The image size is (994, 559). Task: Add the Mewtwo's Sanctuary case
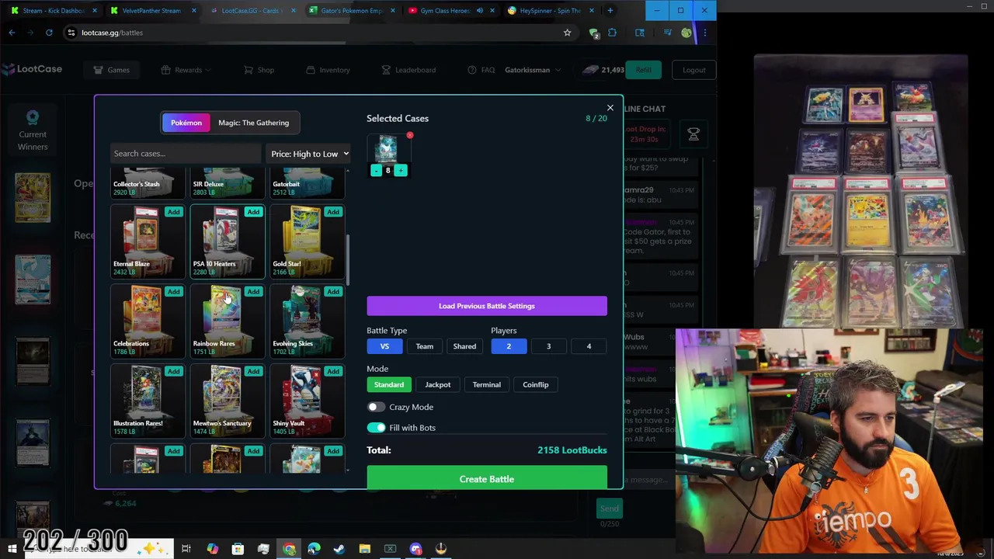coord(253,372)
